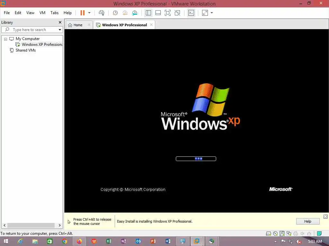Launch Internet Explorer from taskbar
This screenshot has width=329, height=246.
pos(20,241)
